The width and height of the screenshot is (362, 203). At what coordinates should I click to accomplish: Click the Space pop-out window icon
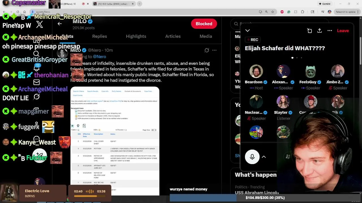[309, 30]
